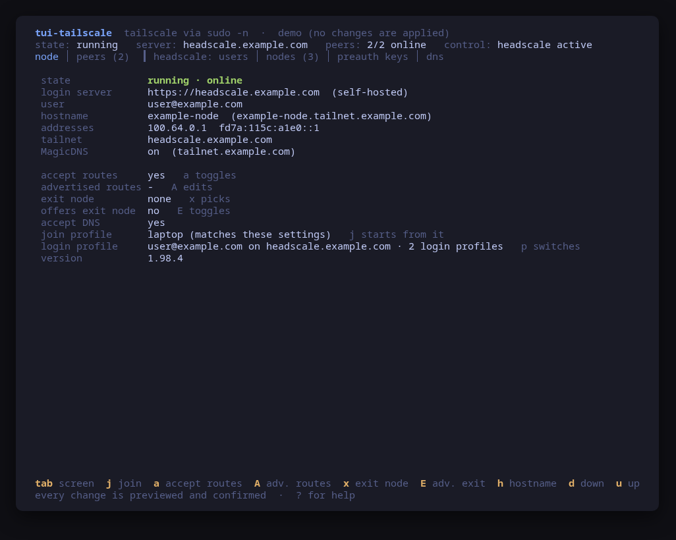Click the 'j join' footer shortcut
The width and height of the screenshot is (676, 540).
click(x=124, y=483)
